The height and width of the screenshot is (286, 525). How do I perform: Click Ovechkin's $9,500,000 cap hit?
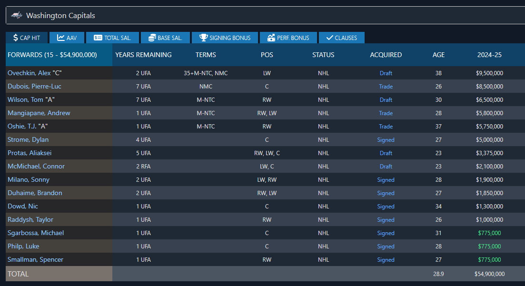pos(489,73)
